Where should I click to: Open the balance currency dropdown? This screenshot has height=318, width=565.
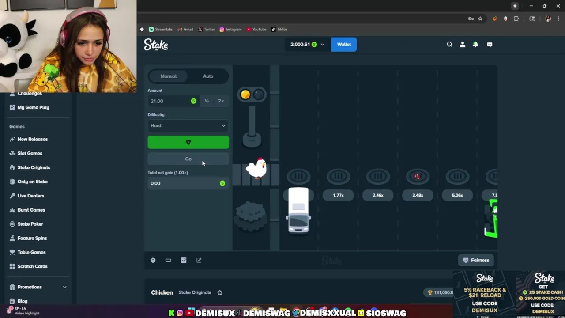coord(307,44)
